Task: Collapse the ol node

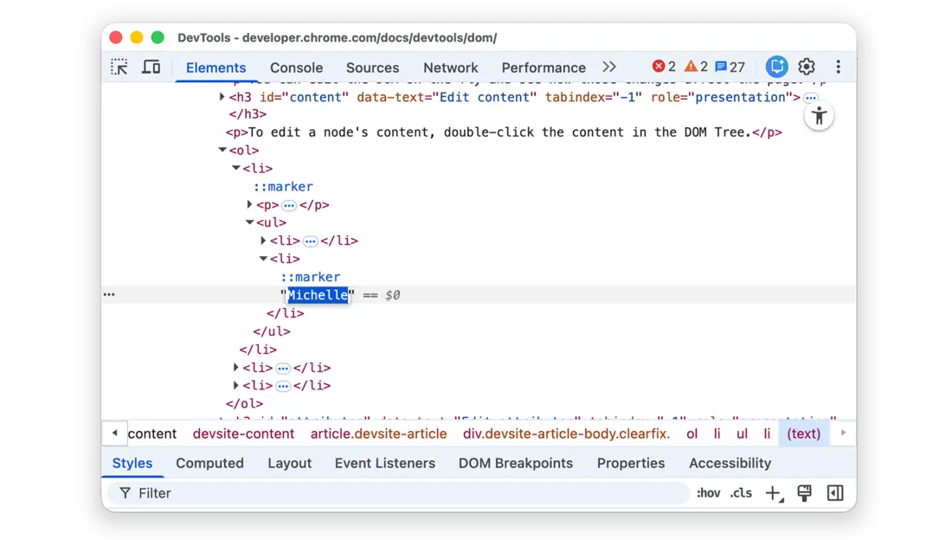Action: pos(222,150)
